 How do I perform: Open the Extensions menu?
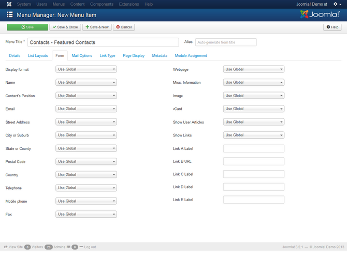129,4
